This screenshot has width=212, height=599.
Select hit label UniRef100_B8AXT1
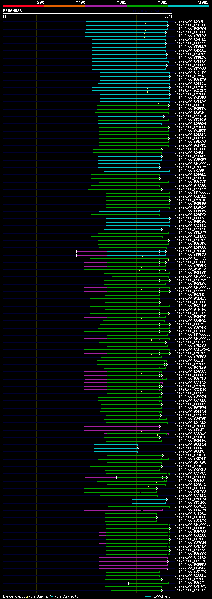point(190,583)
